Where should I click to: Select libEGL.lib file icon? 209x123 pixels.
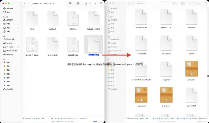[73, 18]
